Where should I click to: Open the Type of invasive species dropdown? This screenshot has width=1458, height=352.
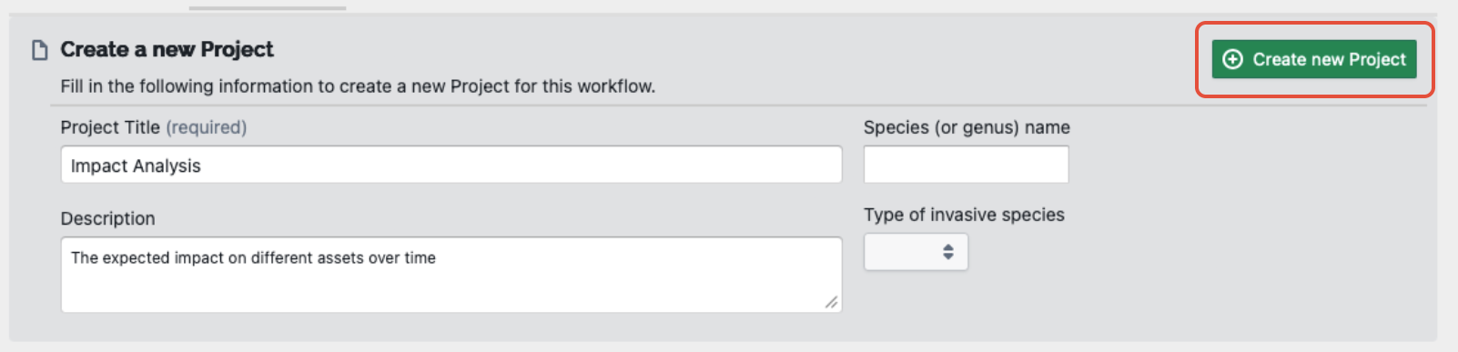[x=916, y=252]
